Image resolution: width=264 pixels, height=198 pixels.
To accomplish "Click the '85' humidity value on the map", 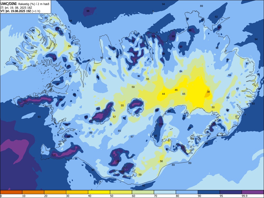I will (x=119, y=131).
